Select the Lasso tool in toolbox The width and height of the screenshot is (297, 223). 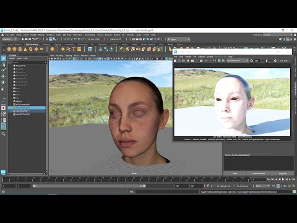(x=3, y=64)
